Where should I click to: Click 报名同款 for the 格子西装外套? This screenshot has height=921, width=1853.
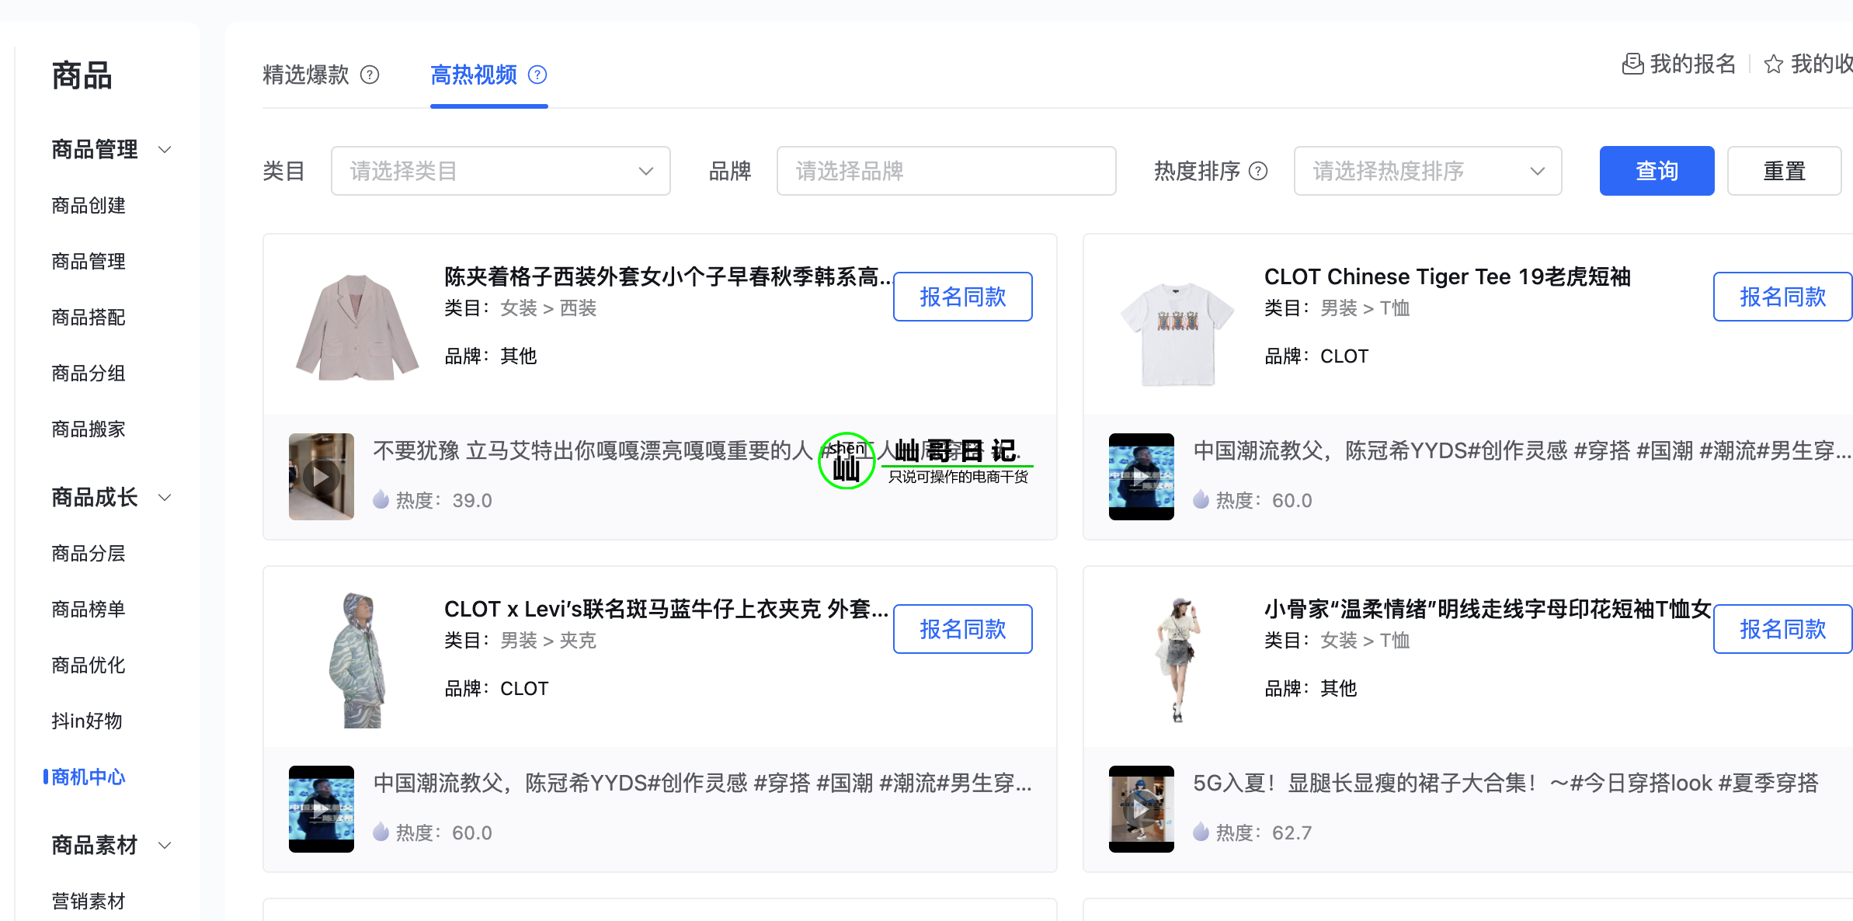pyautogui.click(x=963, y=297)
